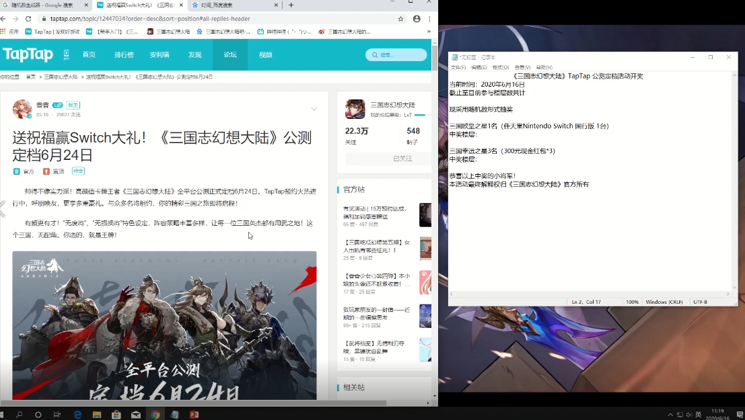Image resolution: width=745 pixels, height=420 pixels.
Task: Click the 三国志幻想大陆 game icon in sidebar
Action: coord(355,109)
